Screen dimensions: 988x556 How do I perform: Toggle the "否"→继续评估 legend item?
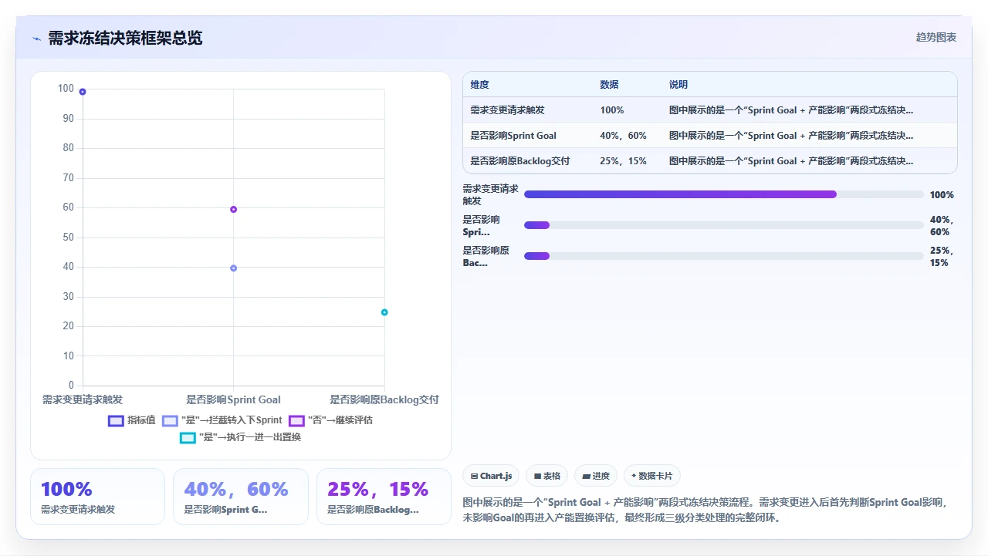click(330, 420)
